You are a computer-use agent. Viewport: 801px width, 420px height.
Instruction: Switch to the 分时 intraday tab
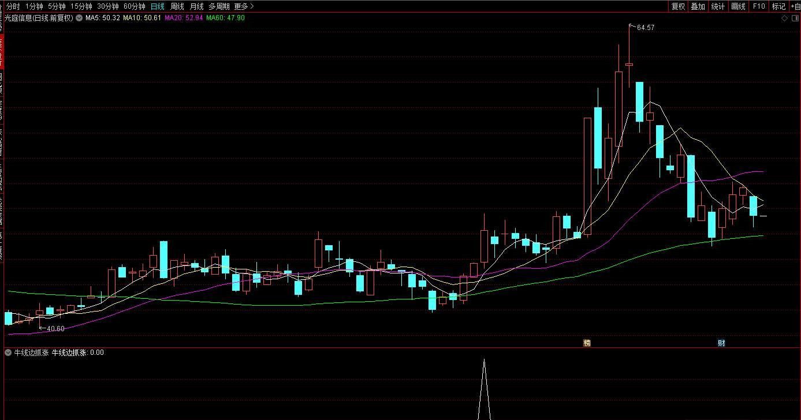coord(13,6)
